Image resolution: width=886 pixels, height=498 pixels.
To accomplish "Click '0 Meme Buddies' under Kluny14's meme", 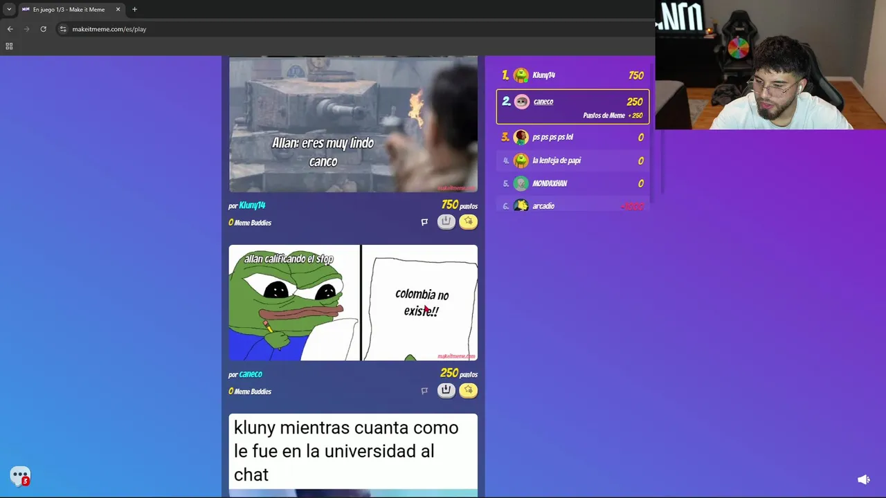I will coord(250,223).
